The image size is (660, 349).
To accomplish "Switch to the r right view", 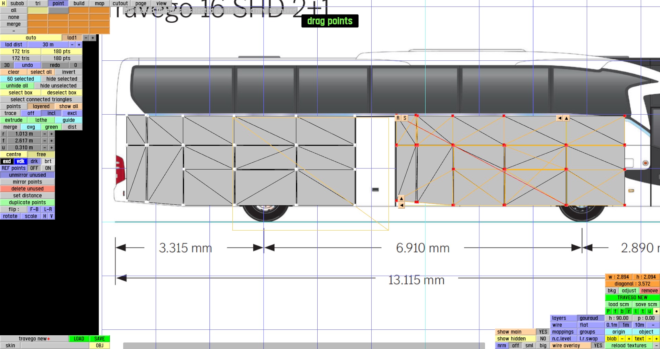I will click(x=629, y=311).
